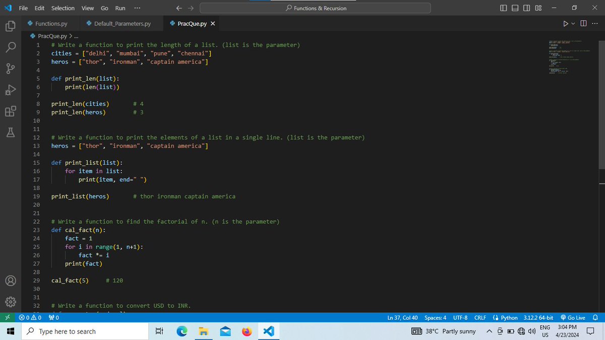
Task: Click PracQue.py in the breadcrumb
Action: click(x=52, y=36)
